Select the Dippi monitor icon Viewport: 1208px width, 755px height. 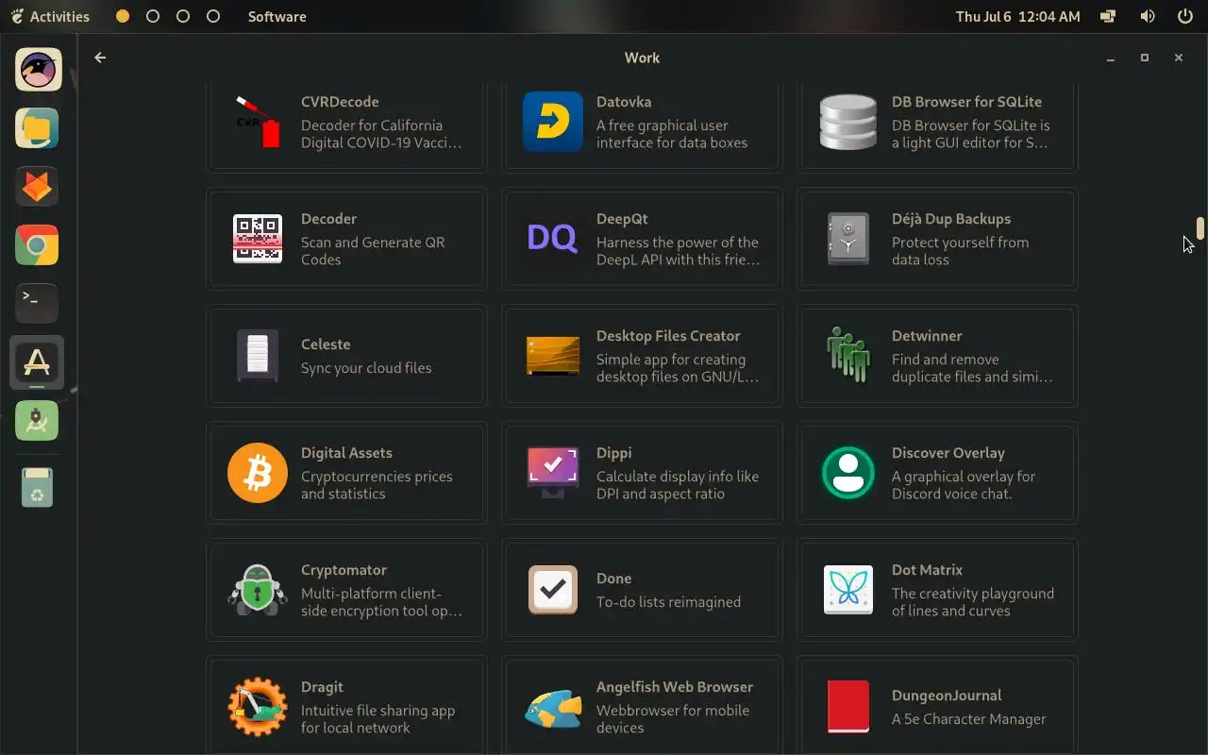click(x=553, y=472)
